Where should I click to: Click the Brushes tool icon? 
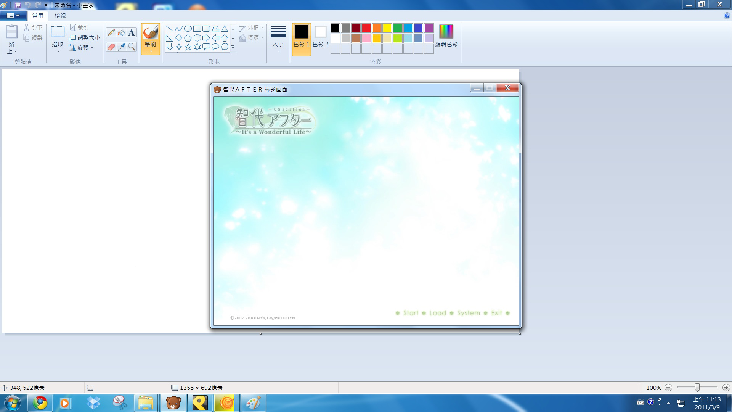click(150, 32)
